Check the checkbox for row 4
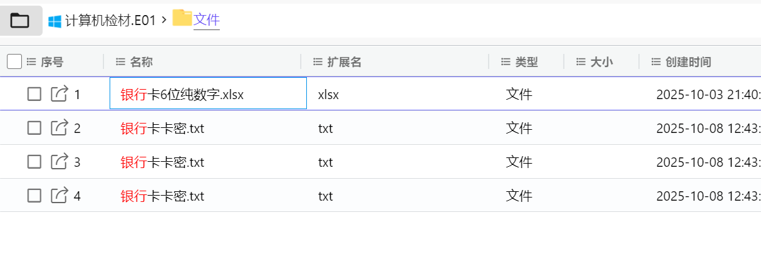Viewport: 761px width, 264px height. pos(34,196)
